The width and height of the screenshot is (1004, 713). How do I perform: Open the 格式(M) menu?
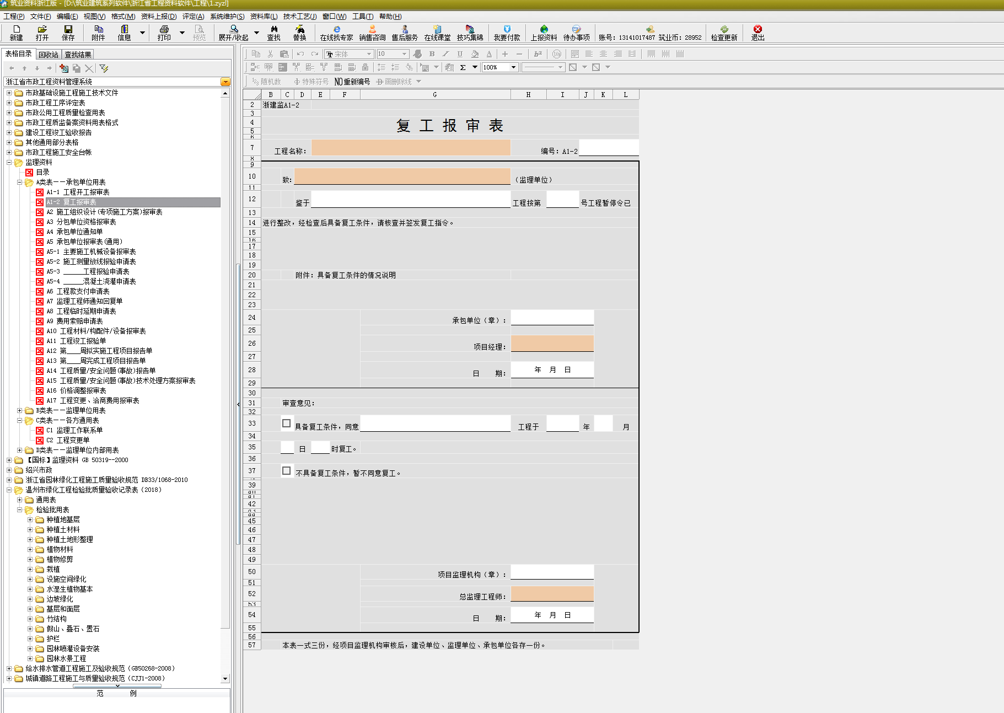123,17
